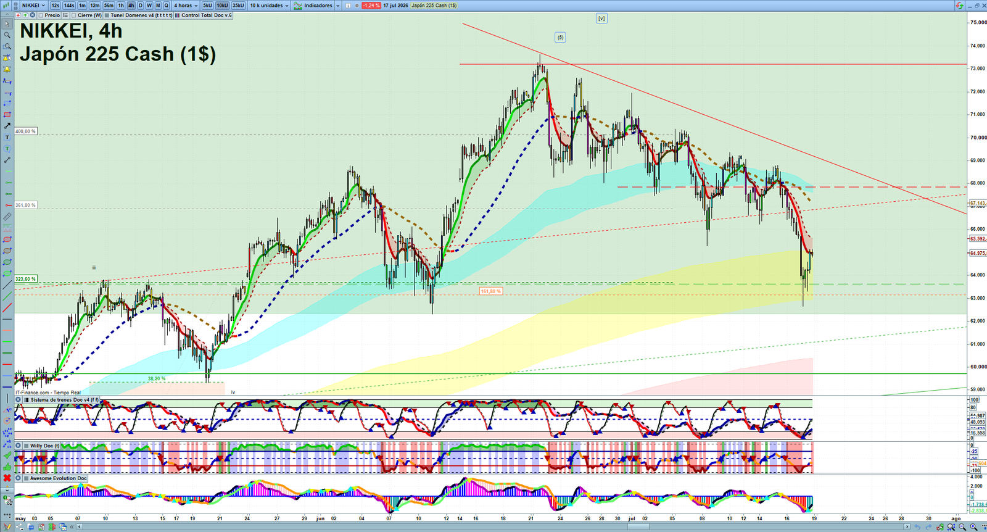Zoom out with bottom-right magnifier minus
This screenshot has height=532, width=987.
point(962,526)
